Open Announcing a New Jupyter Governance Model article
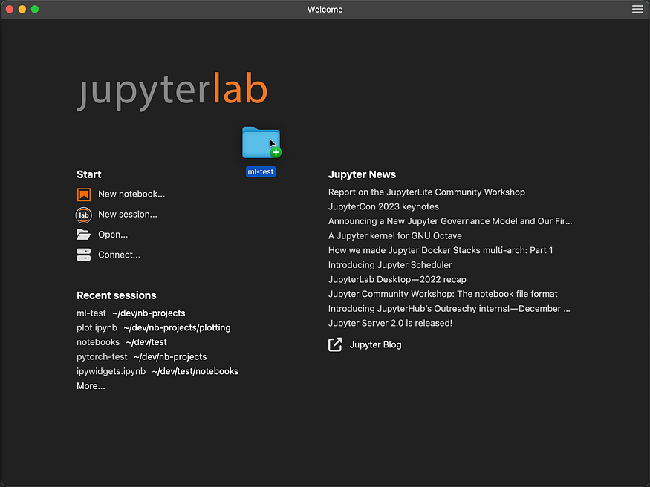 pos(450,221)
